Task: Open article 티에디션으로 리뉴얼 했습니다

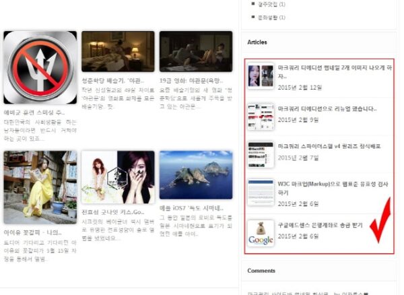Action: tap(327, 108)
